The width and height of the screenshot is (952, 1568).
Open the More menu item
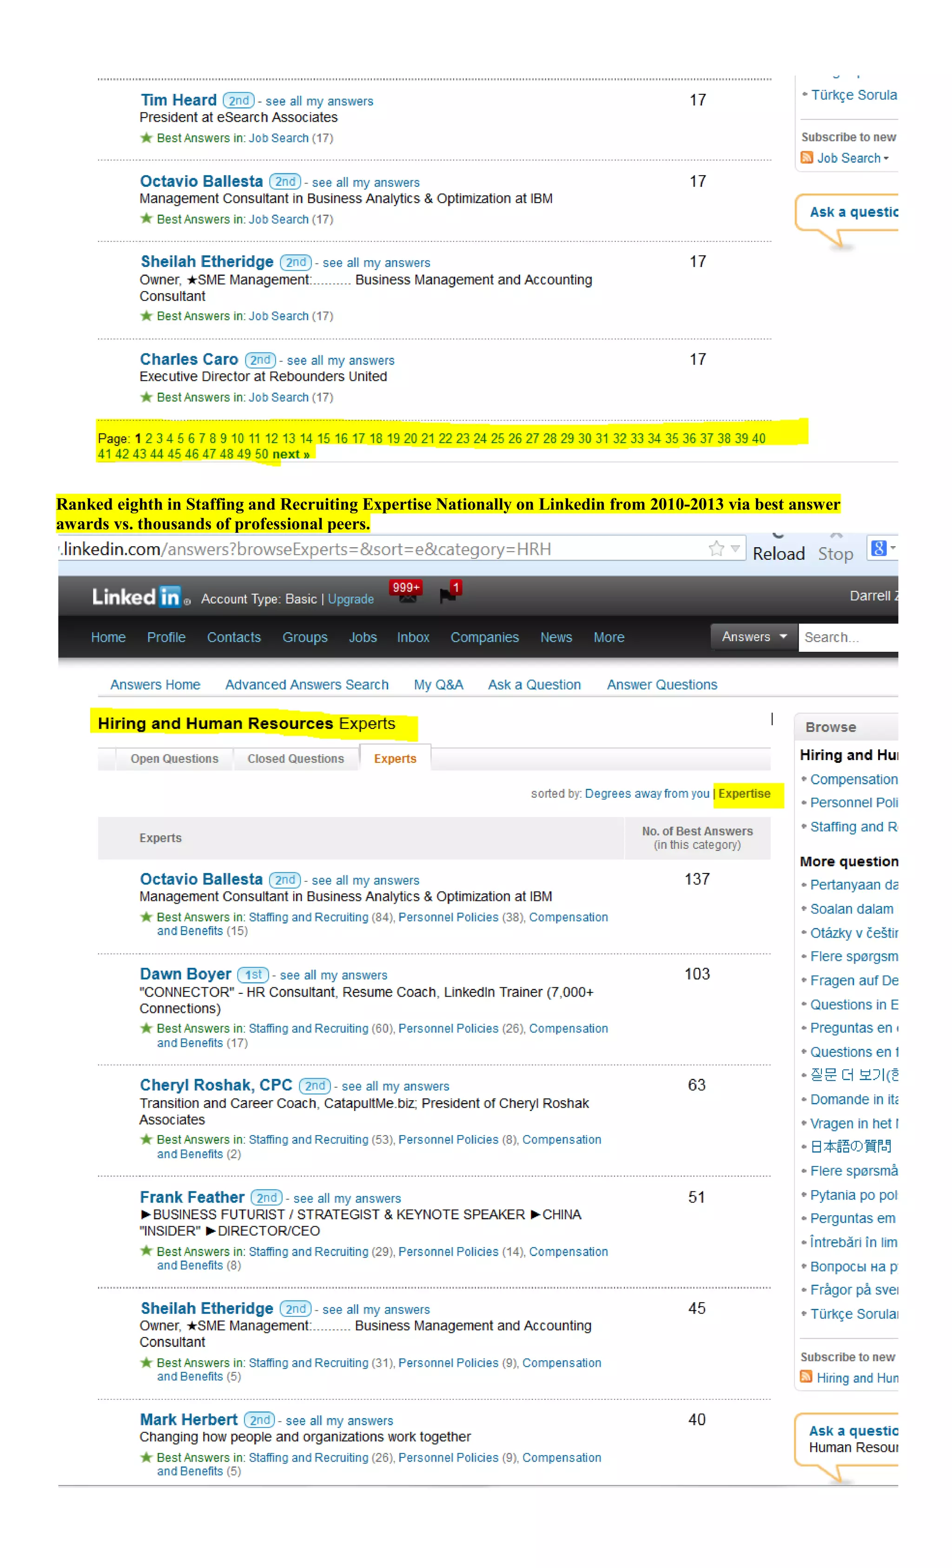[608, 637]
